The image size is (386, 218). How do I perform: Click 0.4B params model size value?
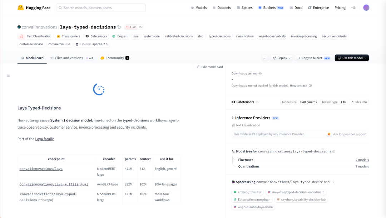pyautogui.click(x=308, y=102)
